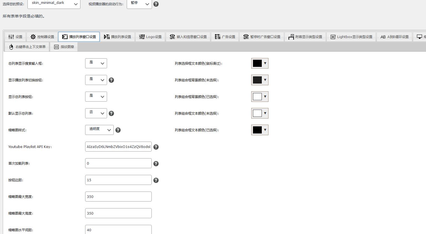Open the 总列表显示搜索输入框 dropdown
This screenshot has height=234, width=426.
click(96, 63)
